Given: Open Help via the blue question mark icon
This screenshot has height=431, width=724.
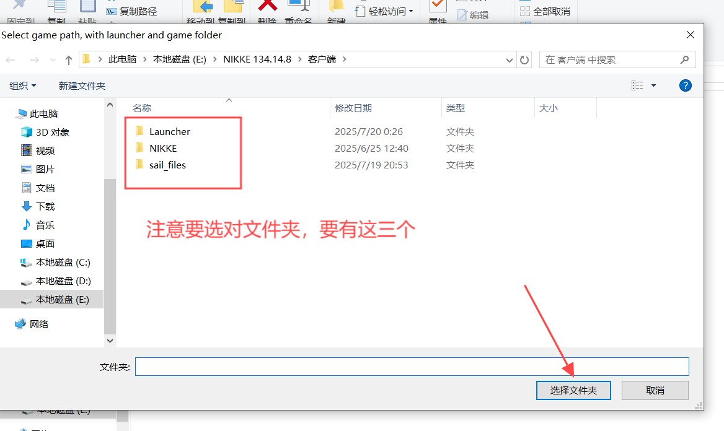Looking at the screenshot, I should [x=685, y=85].
